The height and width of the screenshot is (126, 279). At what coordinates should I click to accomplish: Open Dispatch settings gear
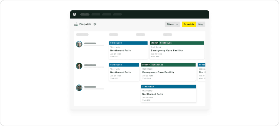(95, 24)
